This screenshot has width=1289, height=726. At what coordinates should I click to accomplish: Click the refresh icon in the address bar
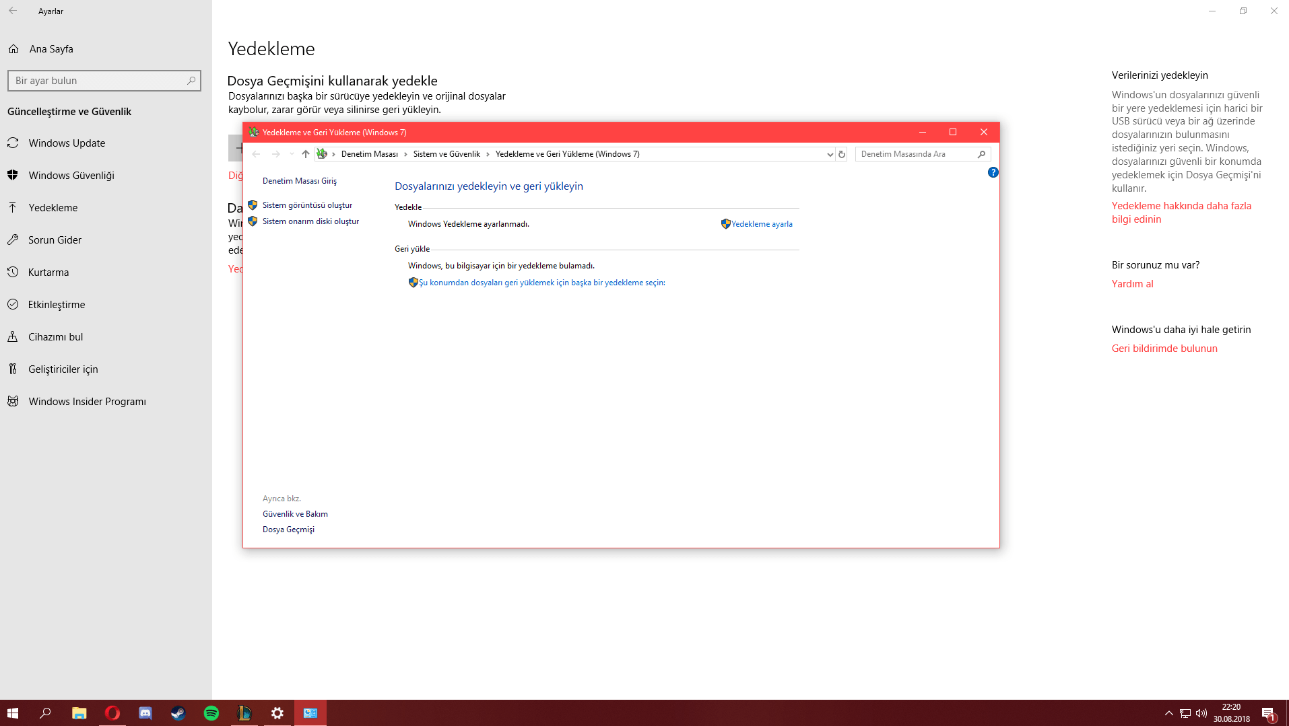pos(841,154)
